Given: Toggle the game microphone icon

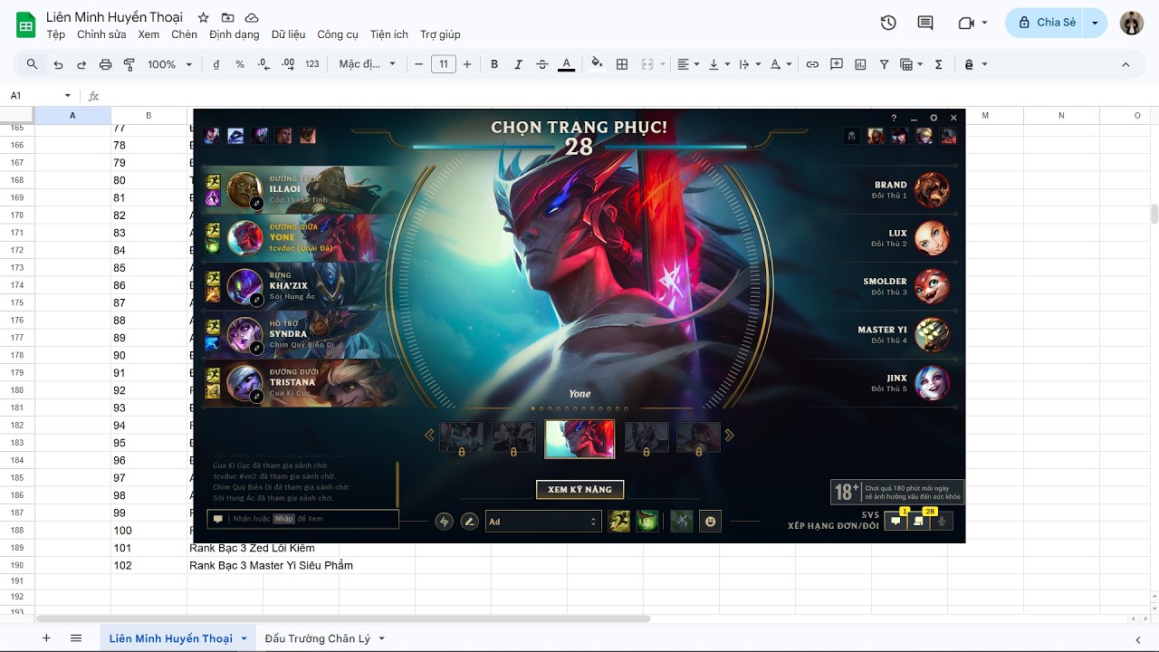Looking at the screenshot, I should coord(942,521).
